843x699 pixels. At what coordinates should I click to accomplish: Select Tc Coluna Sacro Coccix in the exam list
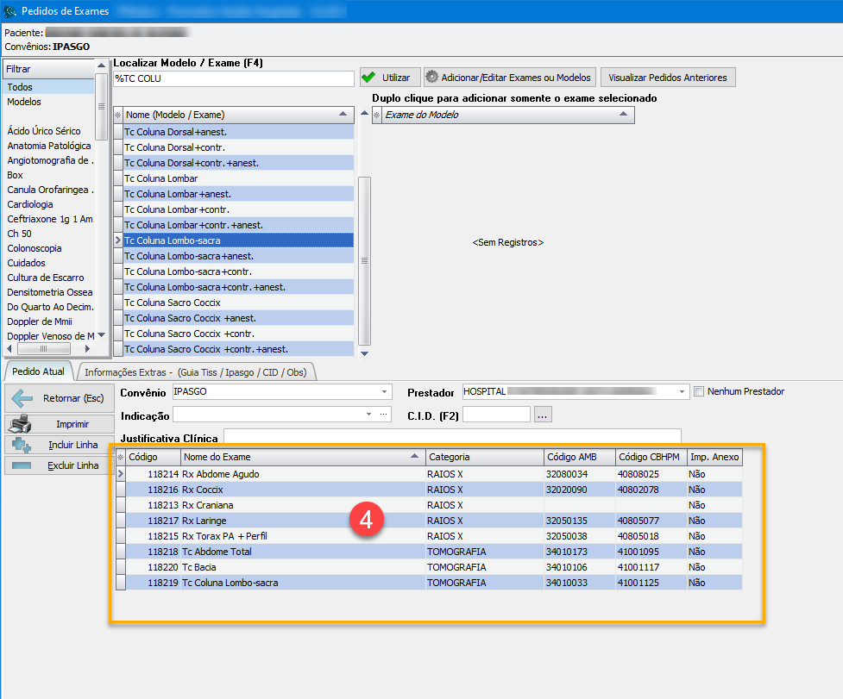click(173, 303)
